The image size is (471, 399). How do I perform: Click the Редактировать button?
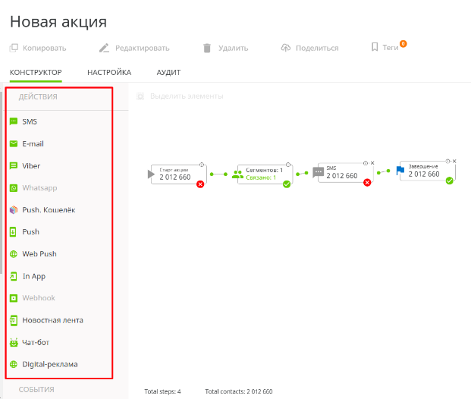(135, 48)
